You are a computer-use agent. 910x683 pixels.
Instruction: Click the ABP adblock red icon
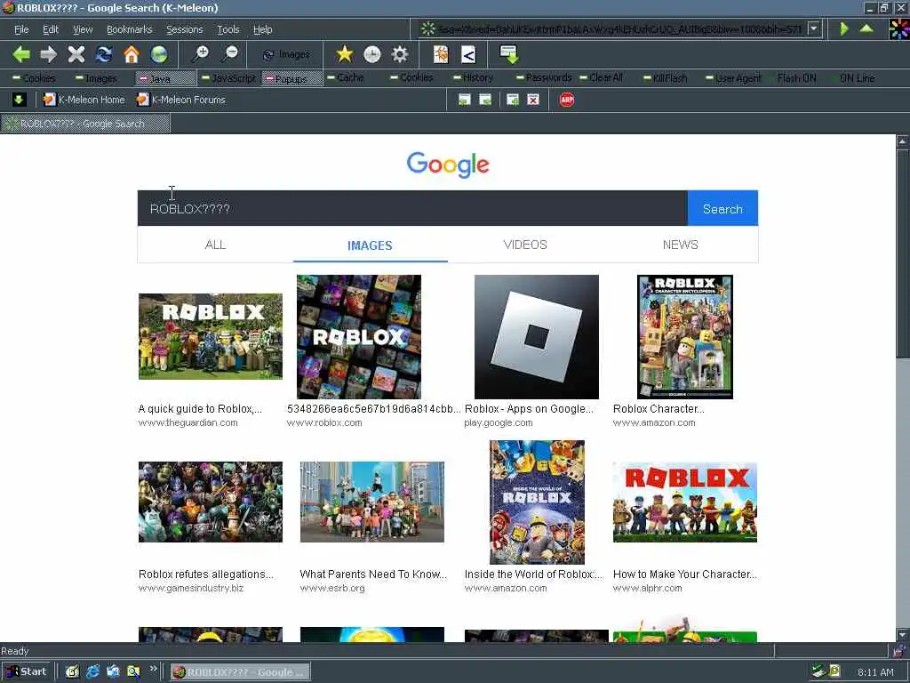[567, 100]
